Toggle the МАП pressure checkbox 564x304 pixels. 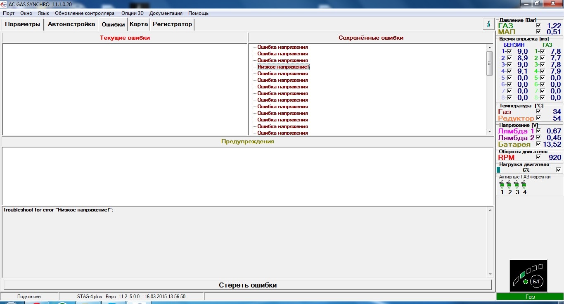(x=538, y=32)
